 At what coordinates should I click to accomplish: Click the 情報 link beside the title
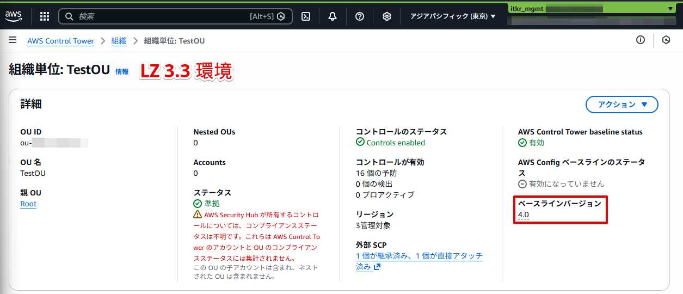click(x=122, y=71)
